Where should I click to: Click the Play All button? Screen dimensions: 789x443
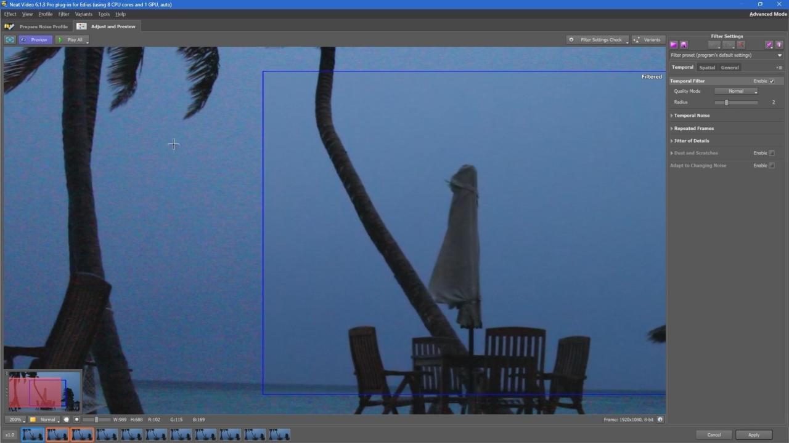72,40
